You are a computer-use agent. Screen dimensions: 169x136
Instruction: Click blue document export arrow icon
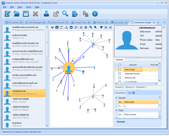[x=75, y=14]
